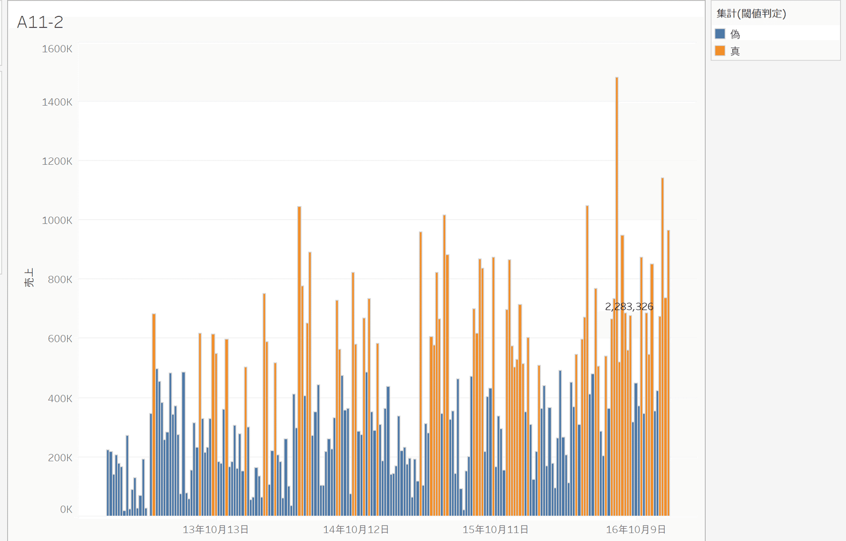846x541 pixels.
Task: Select the tallest orange bar near 1500K
Action: click(617, 296)
